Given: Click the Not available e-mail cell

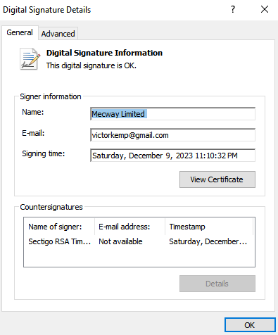Looking at the screenshot, I should 120,241.
